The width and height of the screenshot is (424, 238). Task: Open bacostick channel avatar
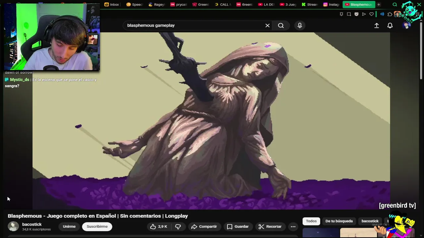tap(13, 226)
